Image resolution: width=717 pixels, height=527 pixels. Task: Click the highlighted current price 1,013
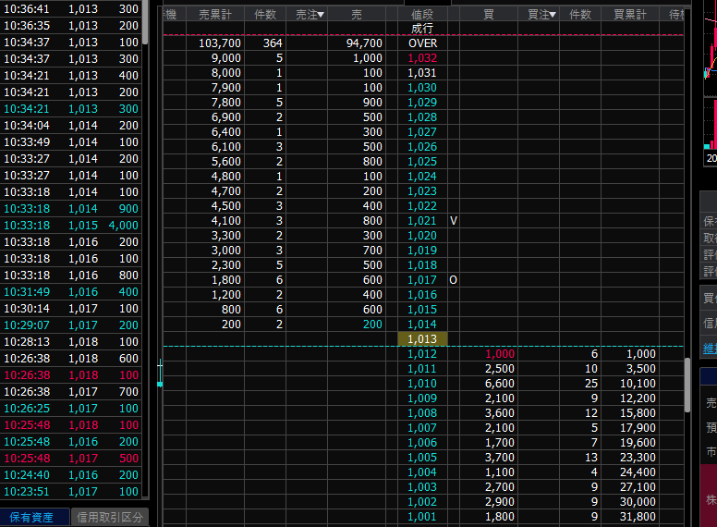point(422,339)
